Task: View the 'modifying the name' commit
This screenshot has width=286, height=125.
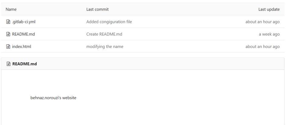Action: click(x=105, y=47)
